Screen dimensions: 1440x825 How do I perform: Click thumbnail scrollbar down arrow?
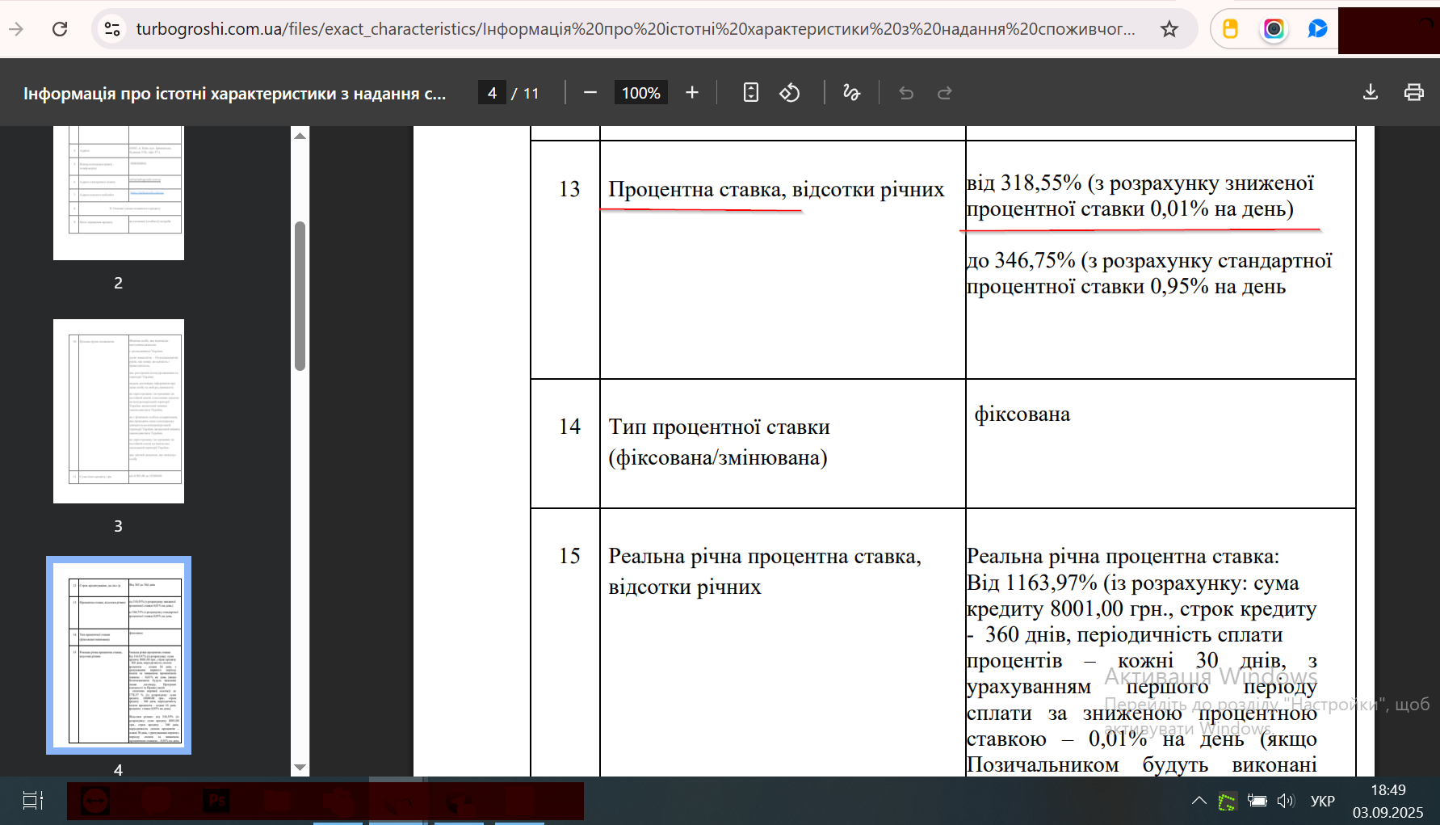click(300, 768)
